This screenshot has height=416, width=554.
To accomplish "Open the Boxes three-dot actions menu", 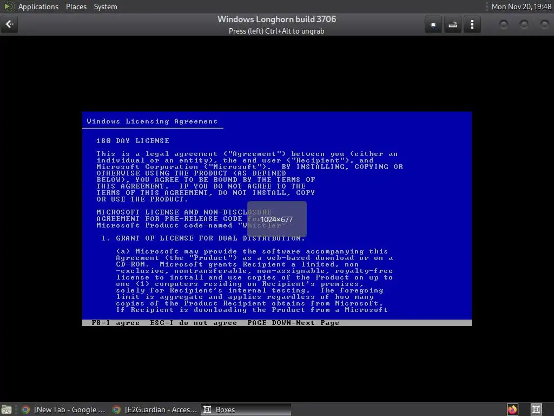I will click(x=472, y=24).
